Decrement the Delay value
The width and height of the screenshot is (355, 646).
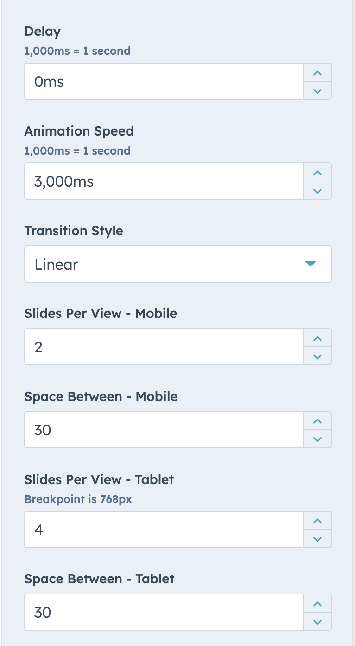(x=317, y=90)
